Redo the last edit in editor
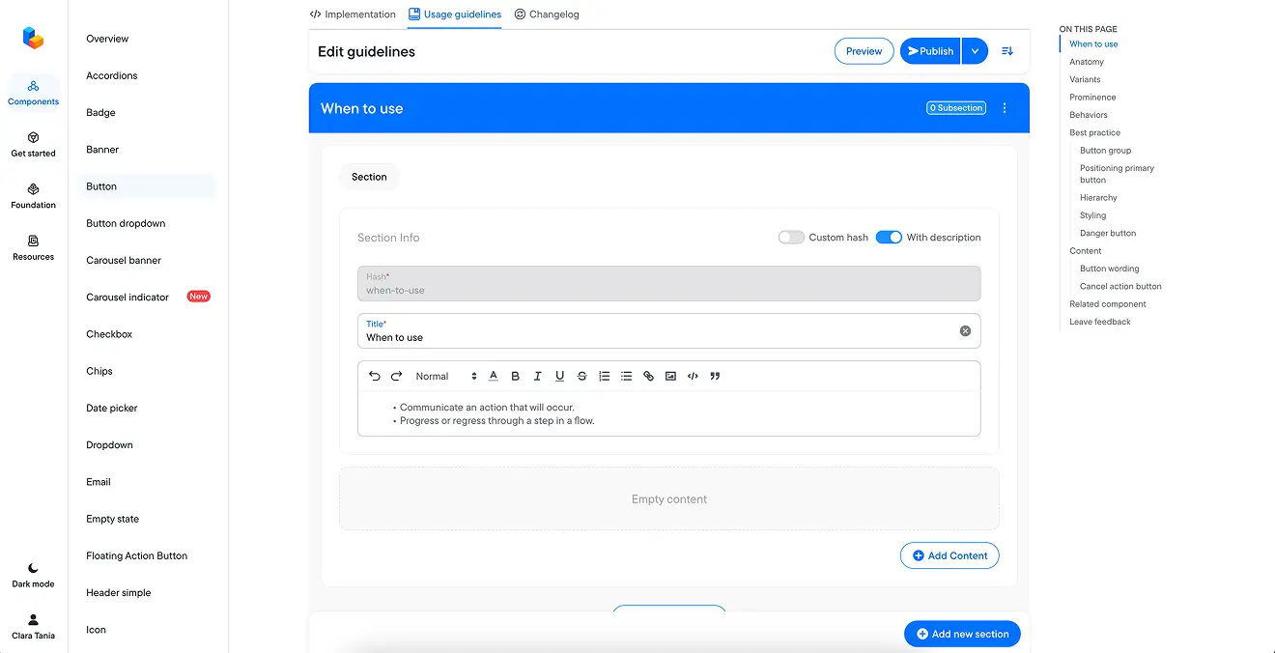1275x653 pixels. click(396, 377)
